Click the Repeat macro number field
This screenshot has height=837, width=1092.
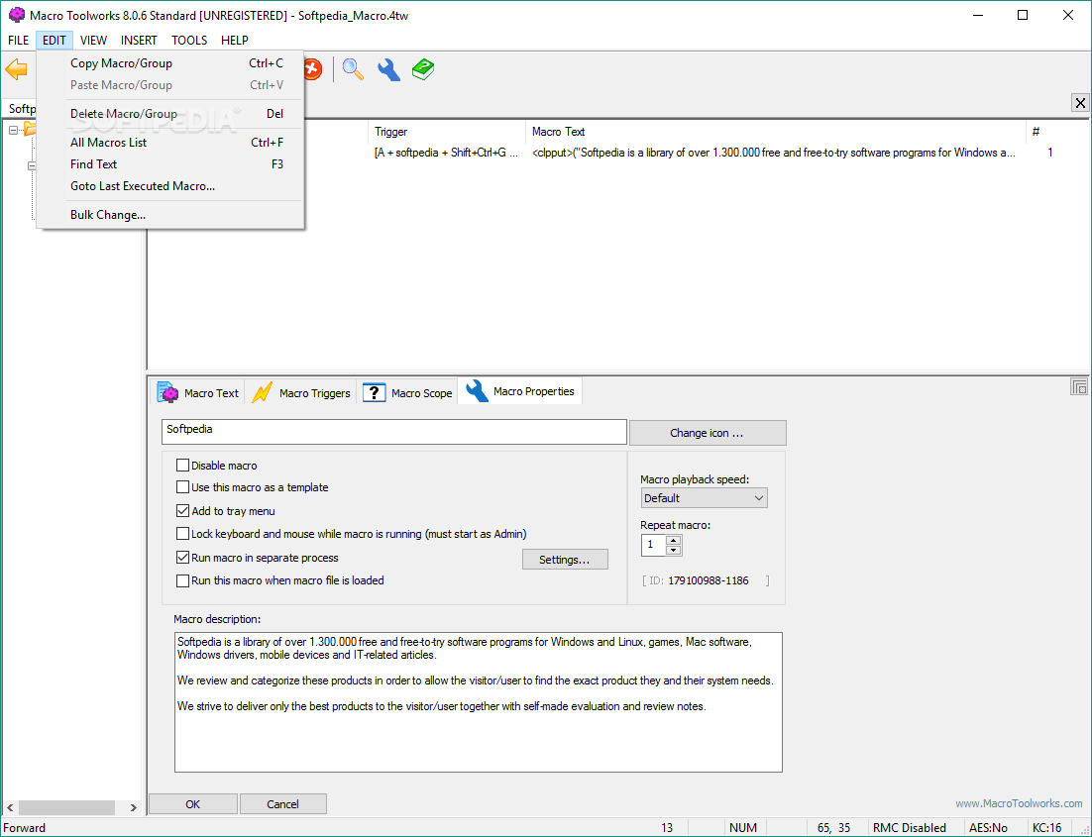coord(653,545)
